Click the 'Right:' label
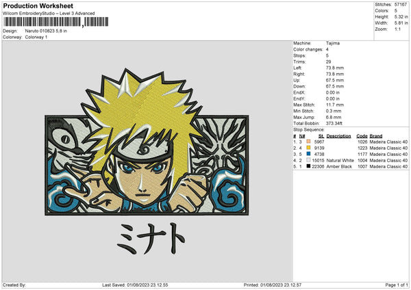411x290 pixels. point(299,74)
